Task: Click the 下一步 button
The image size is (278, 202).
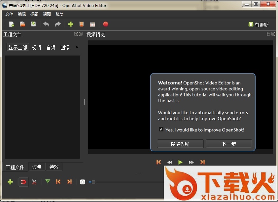Action: click(229, 144)
